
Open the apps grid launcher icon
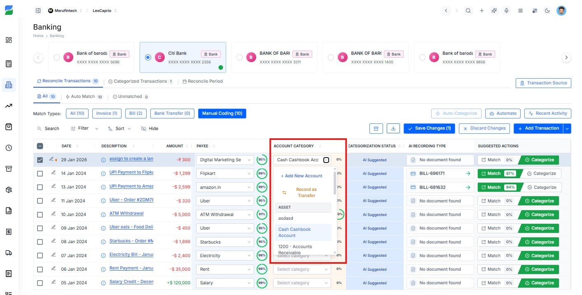tap(521, 10)
